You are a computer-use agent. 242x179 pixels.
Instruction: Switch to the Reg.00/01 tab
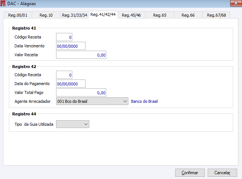pos(18,15)
